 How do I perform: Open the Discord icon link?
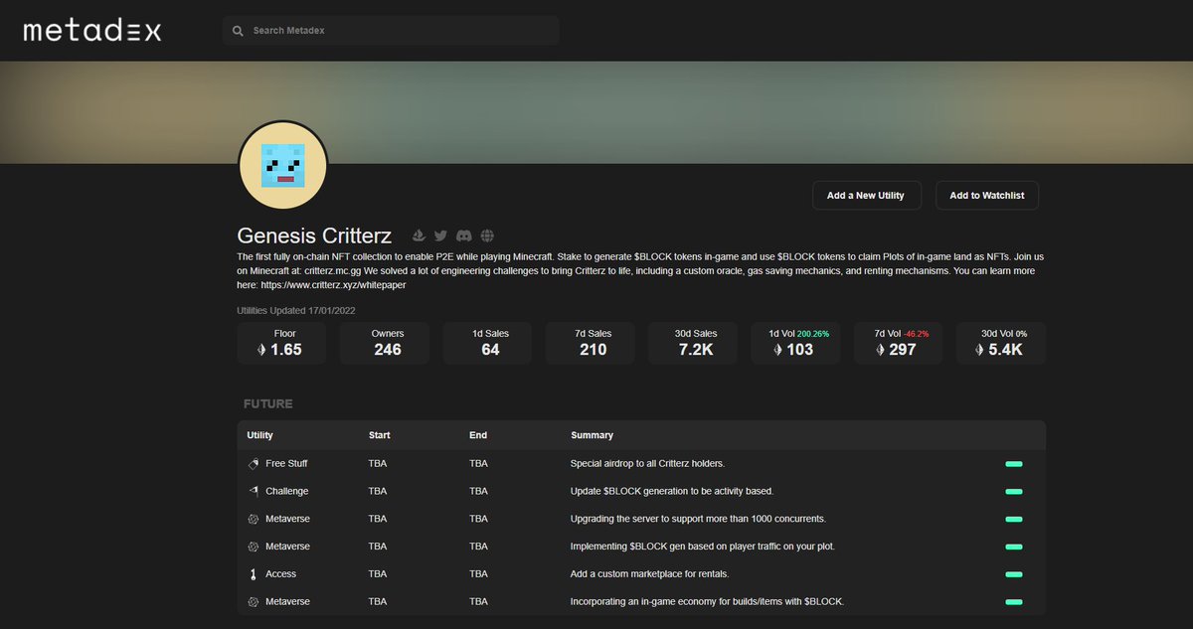[x=463, y=236]
